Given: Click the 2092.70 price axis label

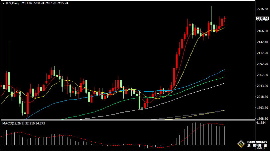Looking at the screenshot, I should pos(262,64).
